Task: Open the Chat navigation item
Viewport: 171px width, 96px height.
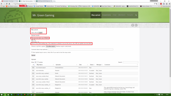Action: coord(115,15)
